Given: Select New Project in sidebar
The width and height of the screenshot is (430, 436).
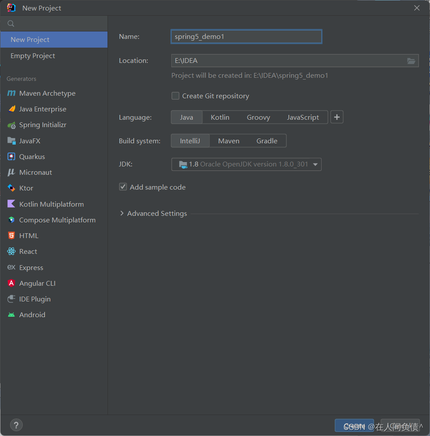Looking at the screenshot, I should 54,39.
